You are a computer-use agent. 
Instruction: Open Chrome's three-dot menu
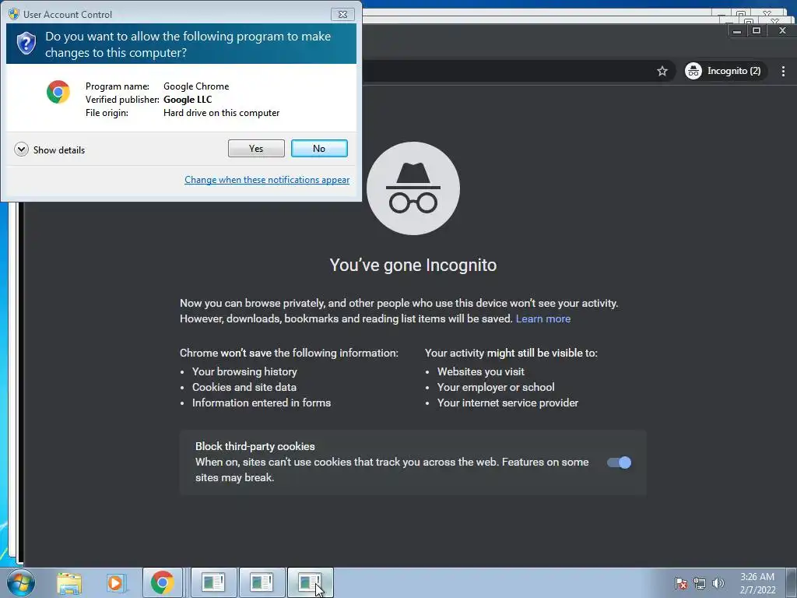[x=783, y=71]
